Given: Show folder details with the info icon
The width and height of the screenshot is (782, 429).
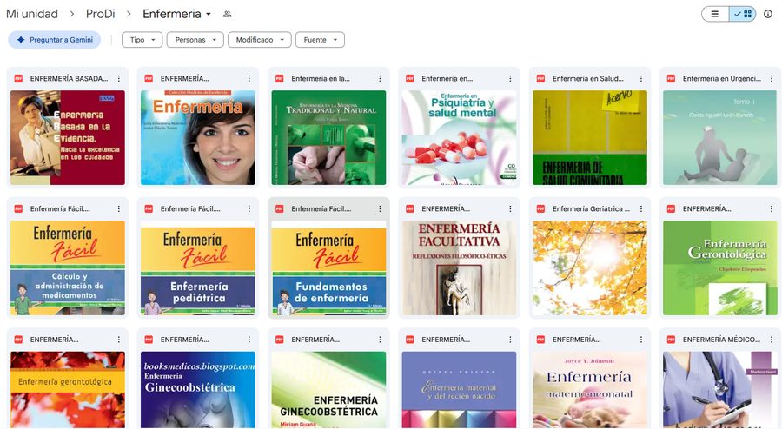Looking at the screenshot, I should [768, 14].
